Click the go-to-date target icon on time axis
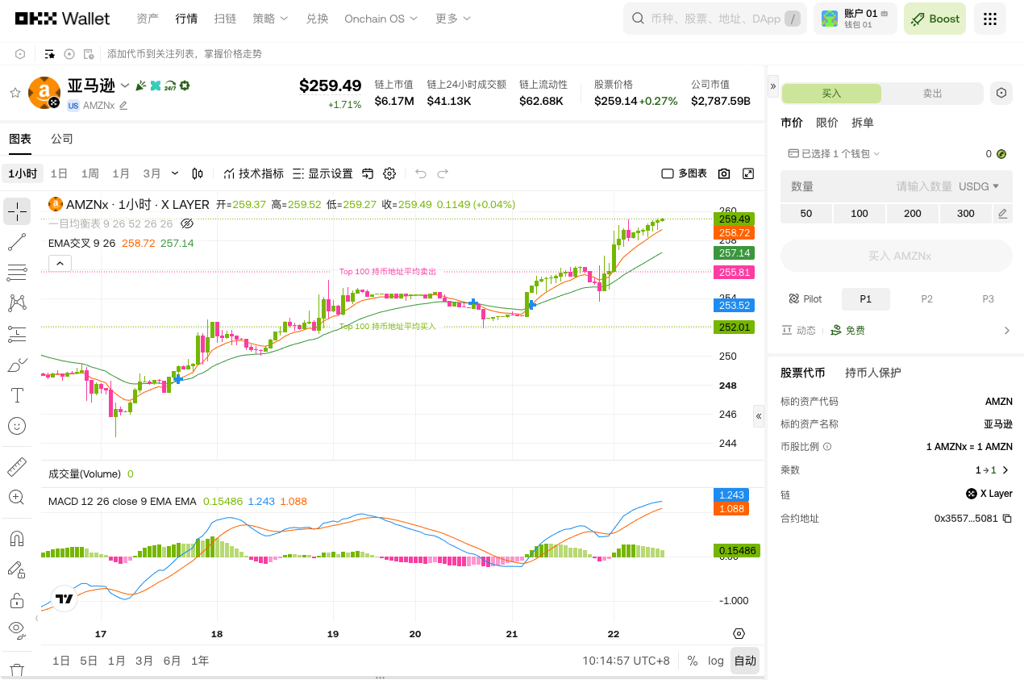Image resolution: width=1024 pixels, height=680 pixels. pyautogui.click(x=739, y=634)
